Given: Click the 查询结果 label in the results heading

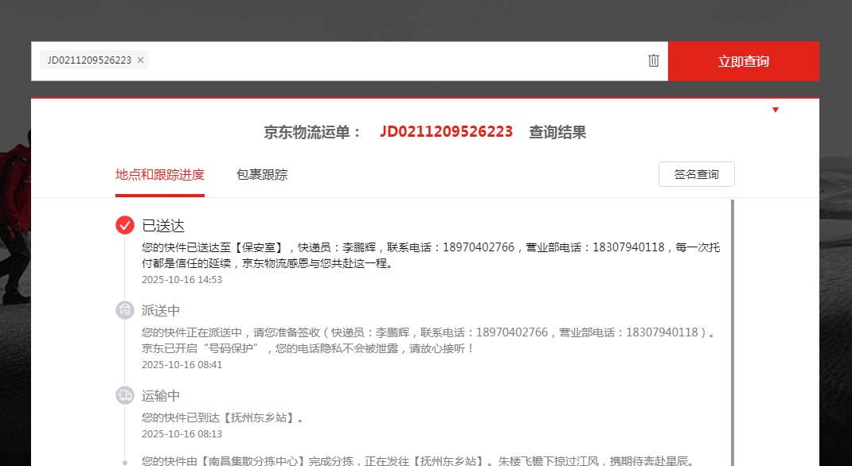Looking at the screenshot, I should point(557,133).
